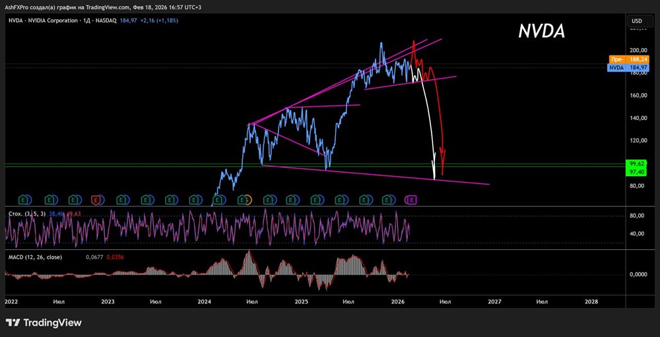The height and width of the screenshot is (337, 660).
Task: Click the Stochastic value 49,63
Action: tap(73, 214)
